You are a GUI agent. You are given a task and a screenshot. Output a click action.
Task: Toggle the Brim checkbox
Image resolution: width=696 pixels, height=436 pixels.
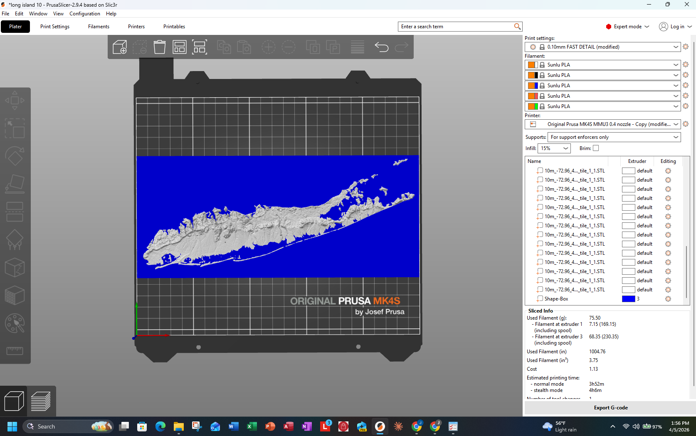pyautogui.click(x=596, y=148)
